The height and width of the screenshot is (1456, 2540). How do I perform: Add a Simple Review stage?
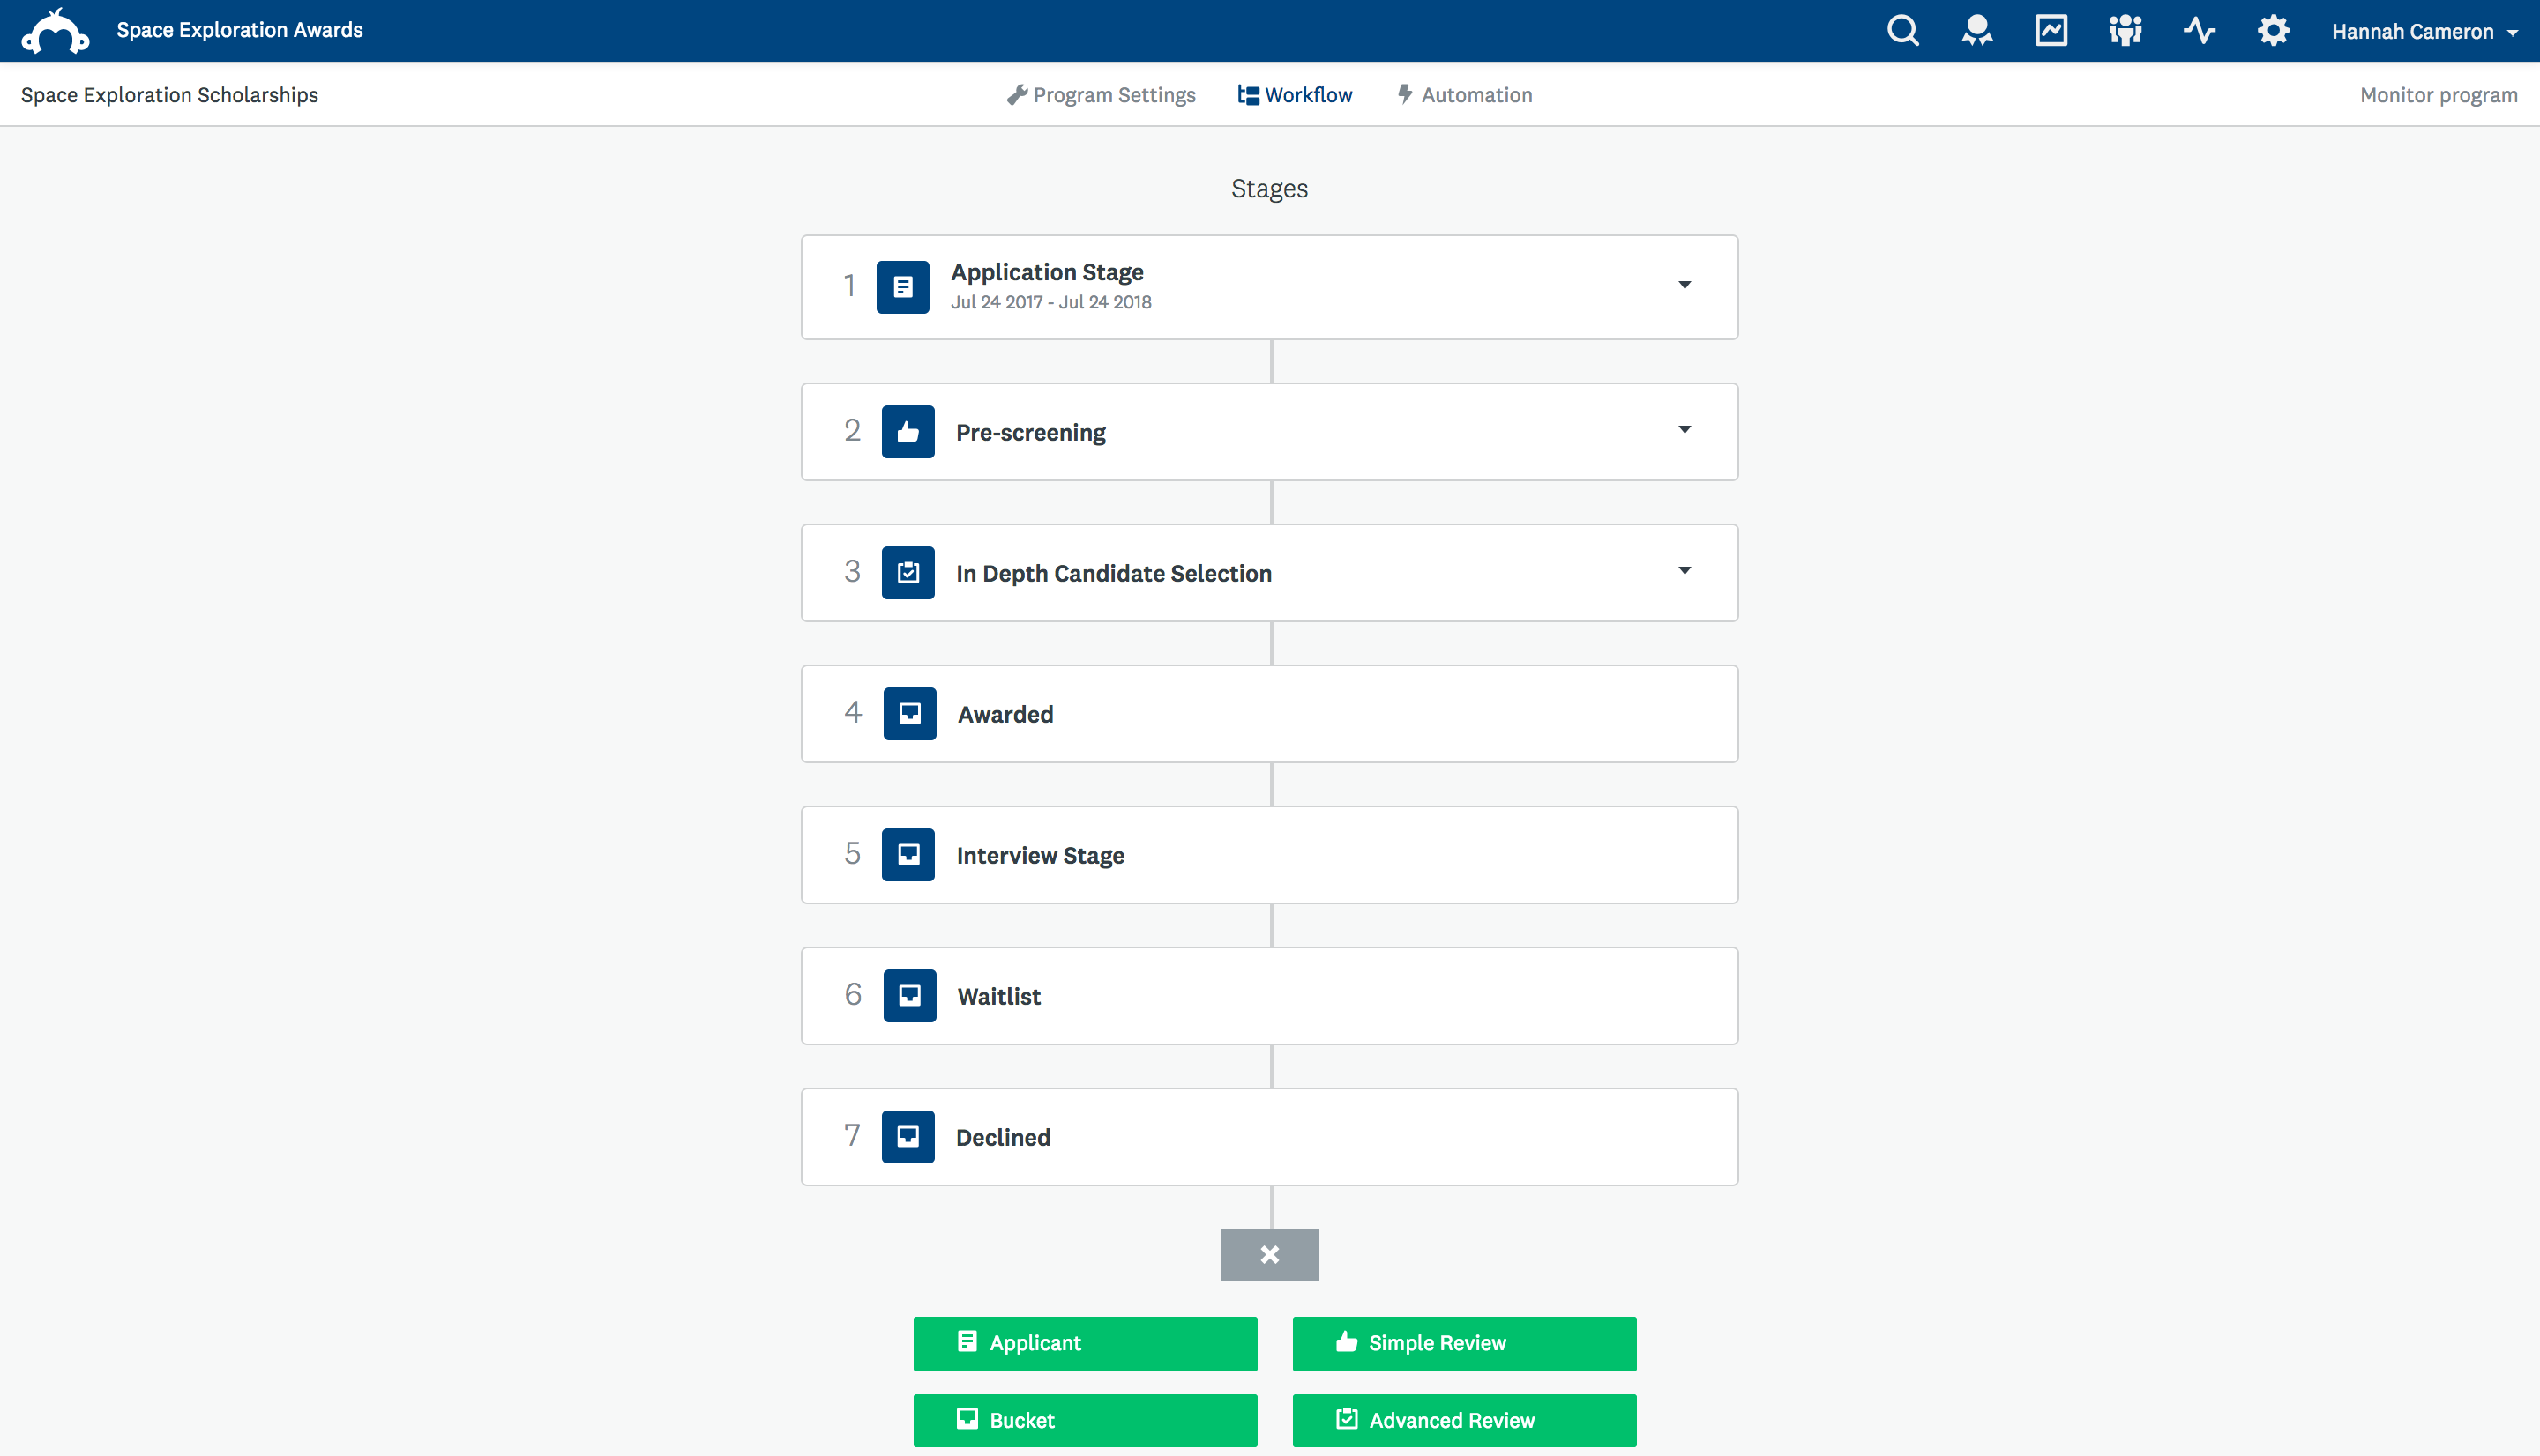[1463, 1343]
